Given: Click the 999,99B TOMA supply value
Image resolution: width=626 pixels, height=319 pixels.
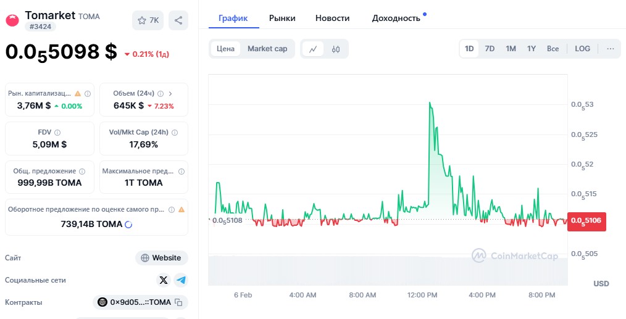Looking at the screenshot, I should tap(49, 183).
